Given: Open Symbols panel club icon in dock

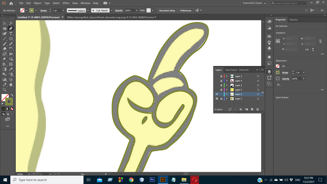Looking at the screenshot, I should click(x=269, y=49).
